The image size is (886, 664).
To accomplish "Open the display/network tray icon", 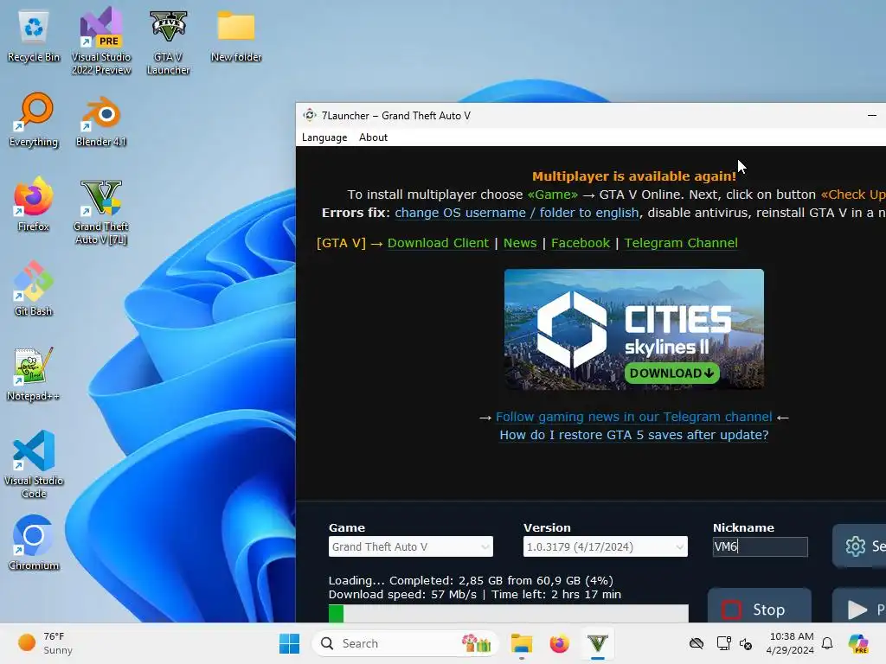I will point(724,643).
